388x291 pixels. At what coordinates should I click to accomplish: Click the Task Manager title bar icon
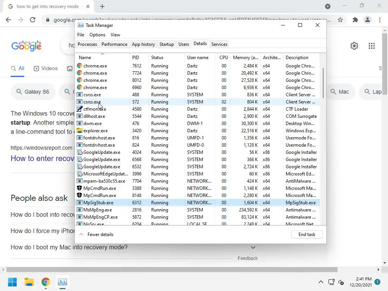80,25
